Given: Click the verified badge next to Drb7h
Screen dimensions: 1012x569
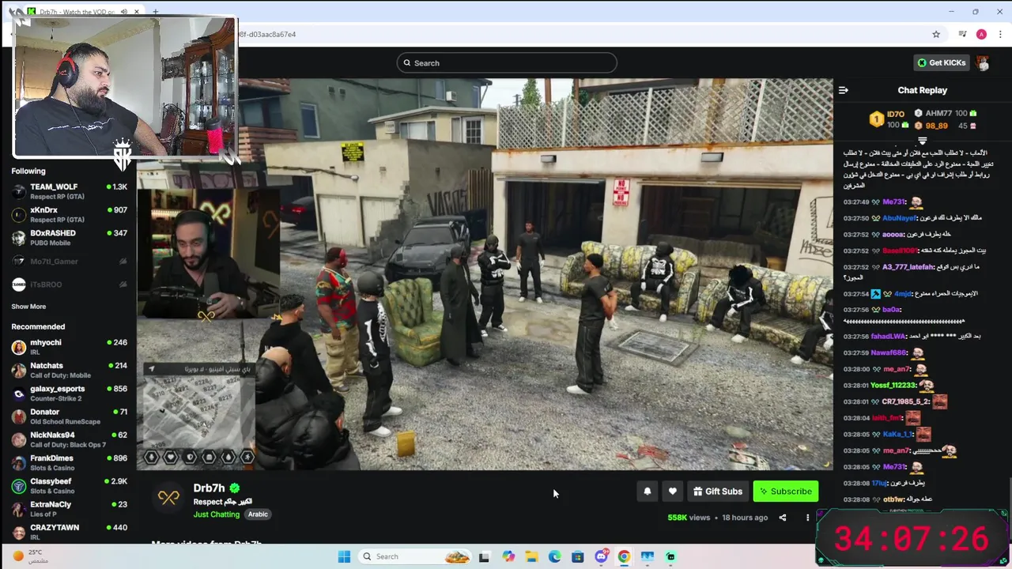Looking at the screenshot, I should coord(235,488).
